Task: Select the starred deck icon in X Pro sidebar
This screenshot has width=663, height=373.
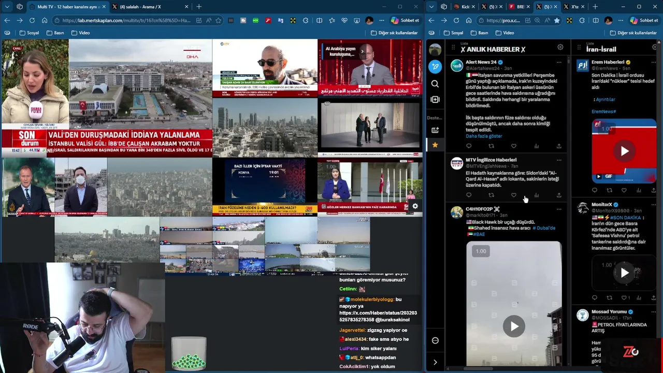Action: pos(435,145)
